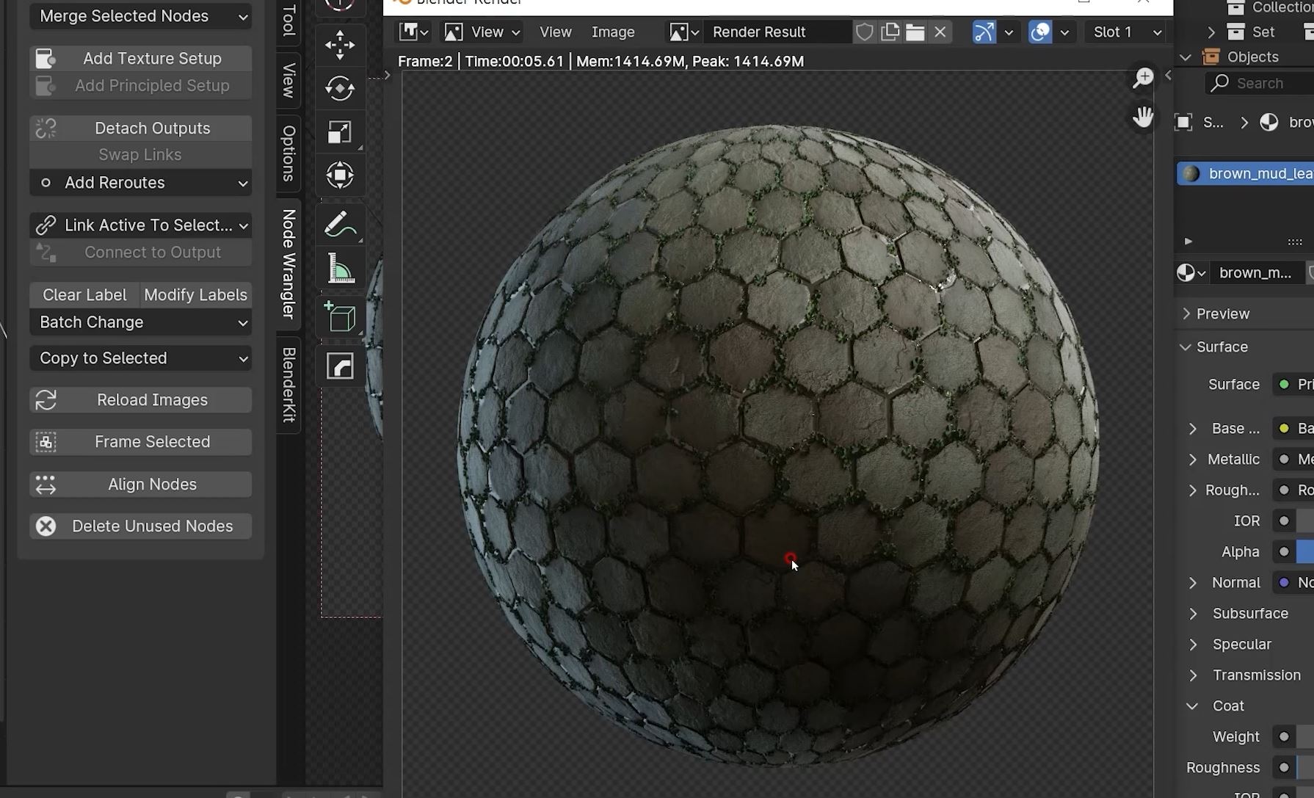This screenshot has height=798, width=1314.
Task: Select the Measure tool
Action: [339, 269]
